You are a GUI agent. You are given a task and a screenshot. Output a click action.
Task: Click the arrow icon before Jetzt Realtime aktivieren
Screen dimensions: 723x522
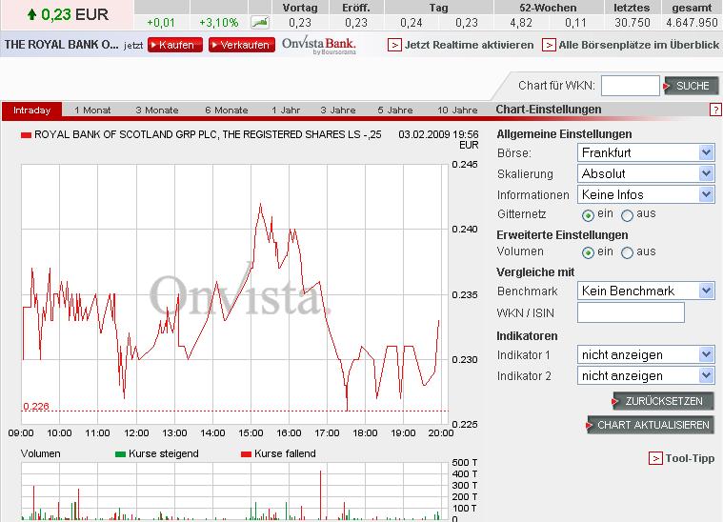394,45
